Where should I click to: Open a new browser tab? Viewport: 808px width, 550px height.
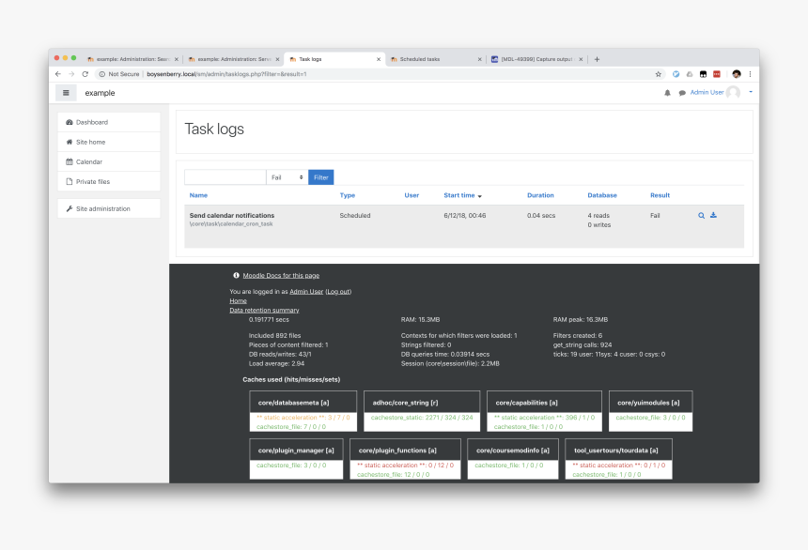coord(597,59)
